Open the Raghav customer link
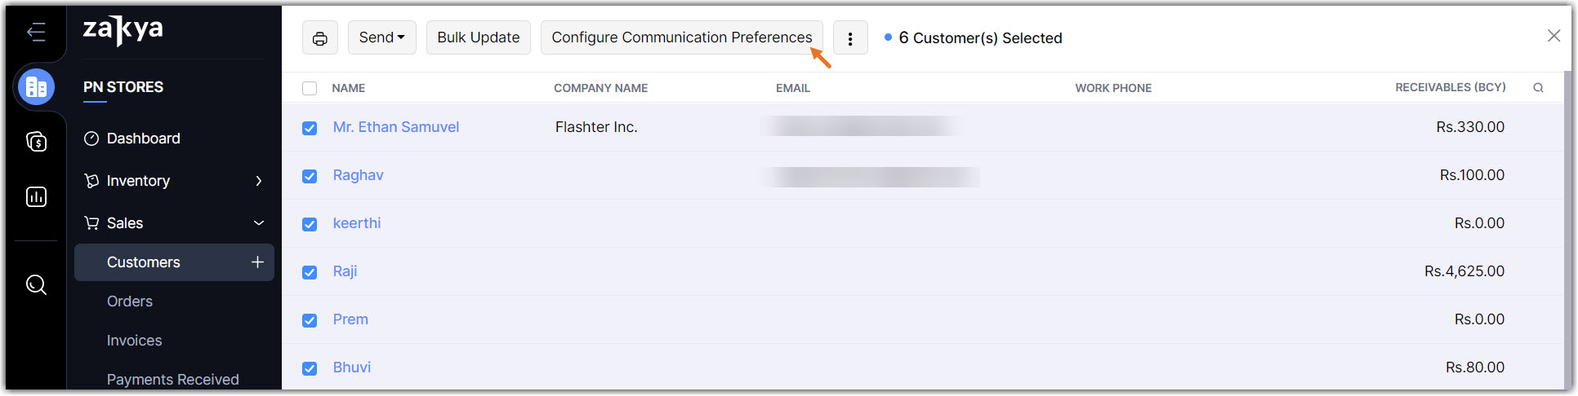This screenshot has height=396, width=1578. (358, 175)
